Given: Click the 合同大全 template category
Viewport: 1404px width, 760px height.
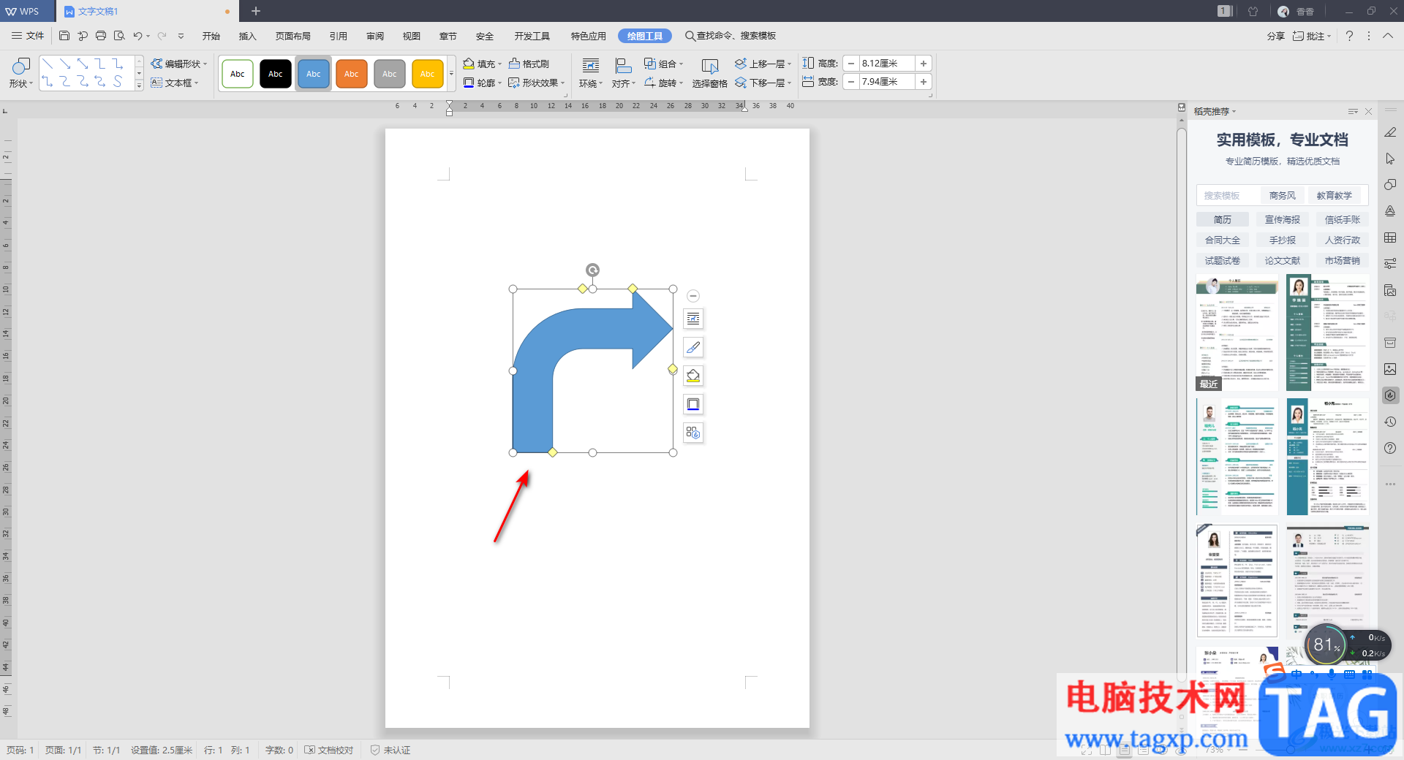Looking at the screenshot, I should click(x=1223, y=240).
